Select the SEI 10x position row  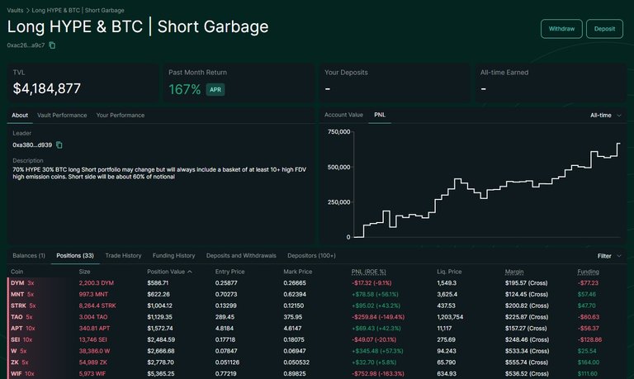[x=317, y=339]
